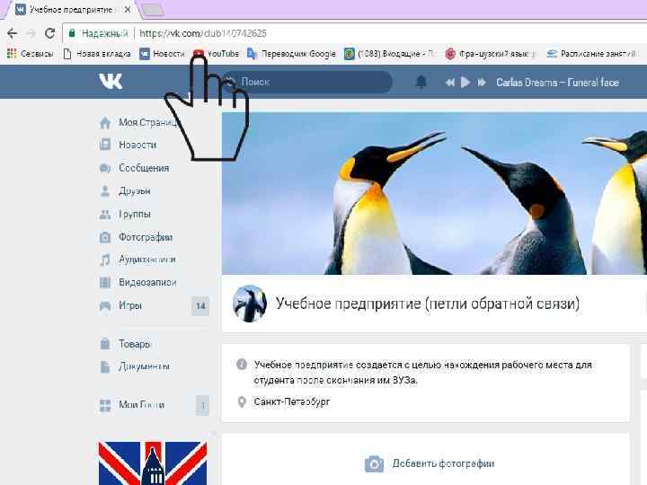647x485 pixels.
Task: Go to Моя Страница in sidebar
Action: [x=148, y=122]
